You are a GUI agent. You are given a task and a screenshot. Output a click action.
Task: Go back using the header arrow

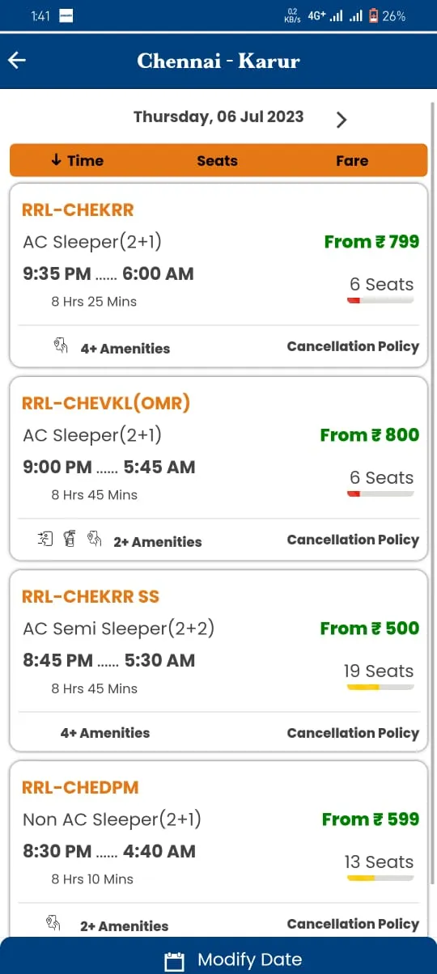[x=17, y=61]
